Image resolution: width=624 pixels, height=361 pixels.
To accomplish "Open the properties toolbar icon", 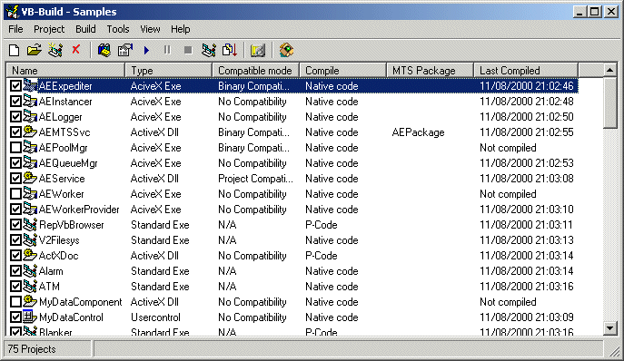I will (x=125, y=50).
